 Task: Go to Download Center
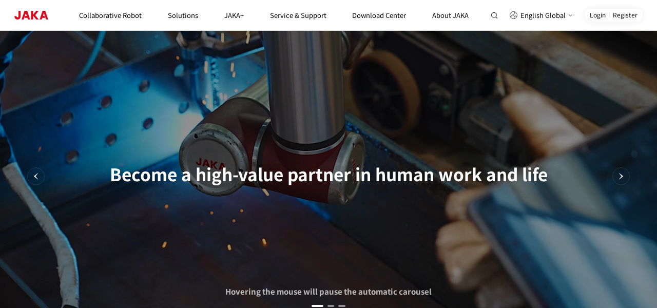(x=379, y=15)
